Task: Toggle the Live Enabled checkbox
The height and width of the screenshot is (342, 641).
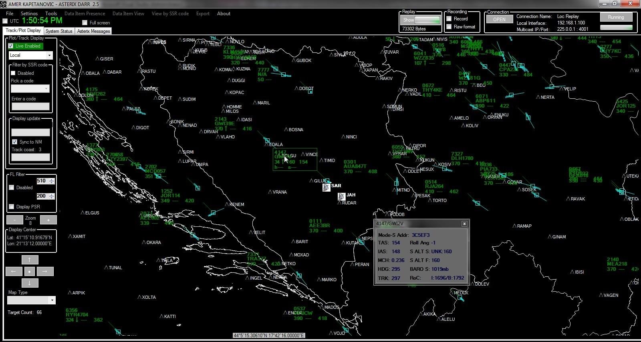Action: tap(11, 46)
